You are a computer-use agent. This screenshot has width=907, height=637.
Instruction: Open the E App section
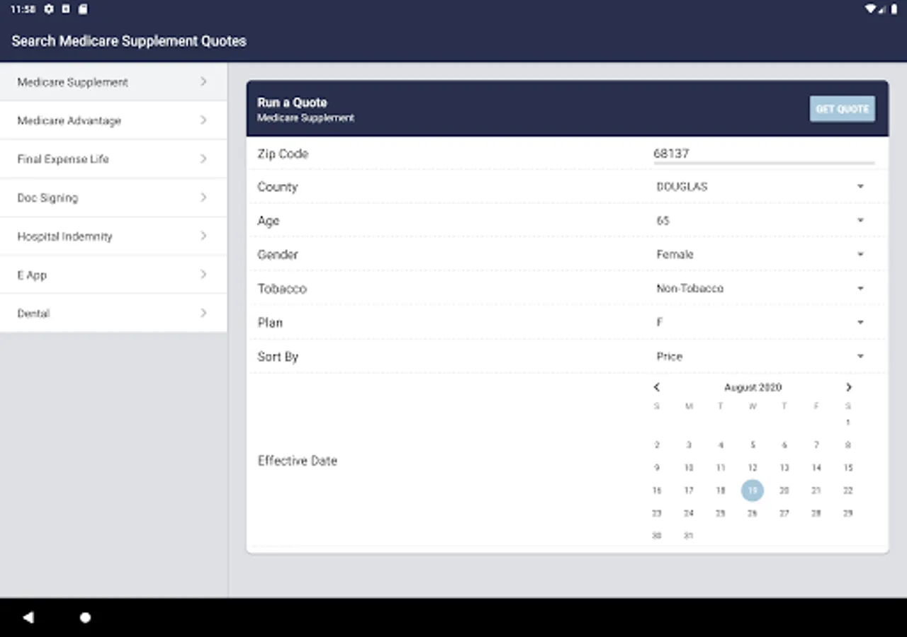(113, 275)
